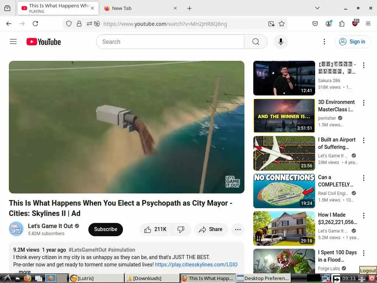Subscribe to Let's Game It Out
Image resolution: width=377 pixels, height=283 pixels.
[106, 229]
